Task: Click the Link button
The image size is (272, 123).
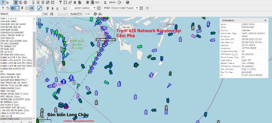Action: 87,14
